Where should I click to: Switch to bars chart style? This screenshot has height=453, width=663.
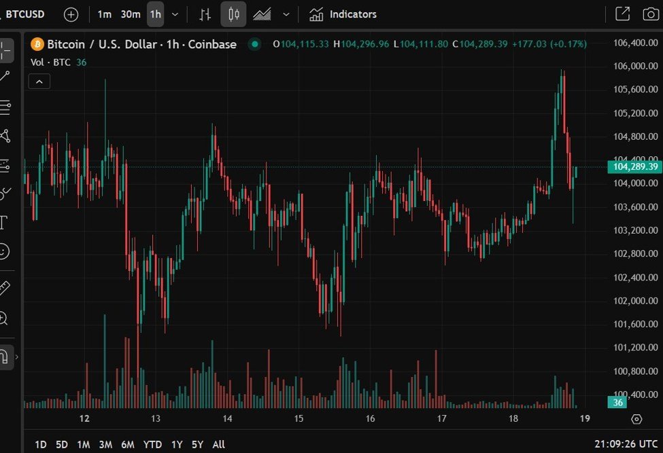pos(205,14)
